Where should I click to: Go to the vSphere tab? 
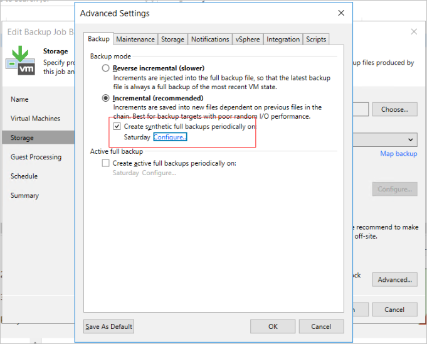(x=247, y=39)
